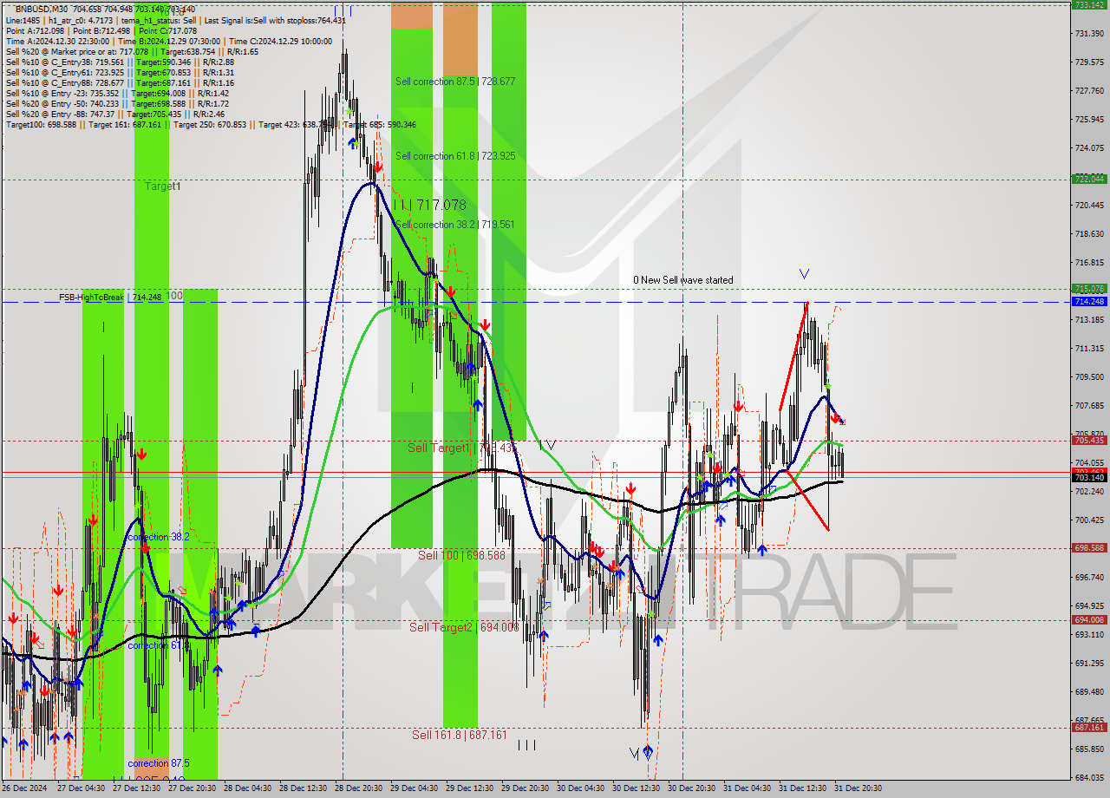Click 'Sell correction 61.8 | 723.925' label

[455, 156]
